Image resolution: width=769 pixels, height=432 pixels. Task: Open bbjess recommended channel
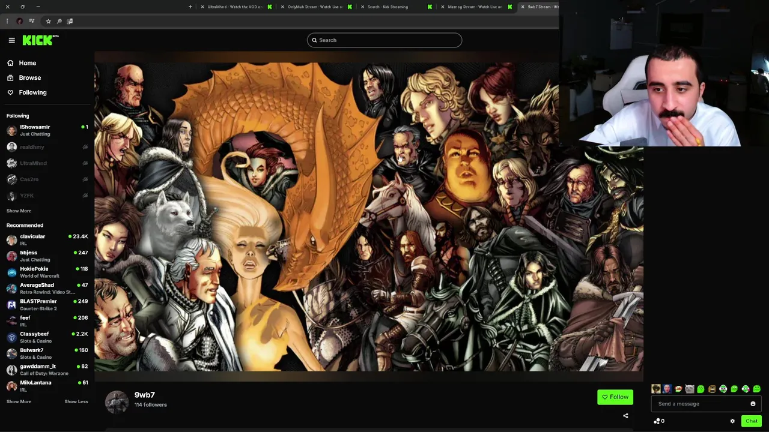(x=47, y=256)
